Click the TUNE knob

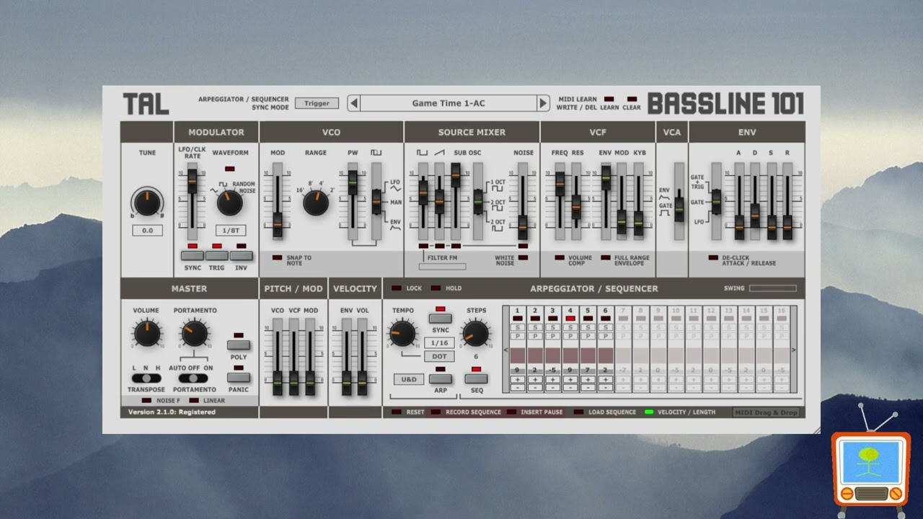[147, 202]
